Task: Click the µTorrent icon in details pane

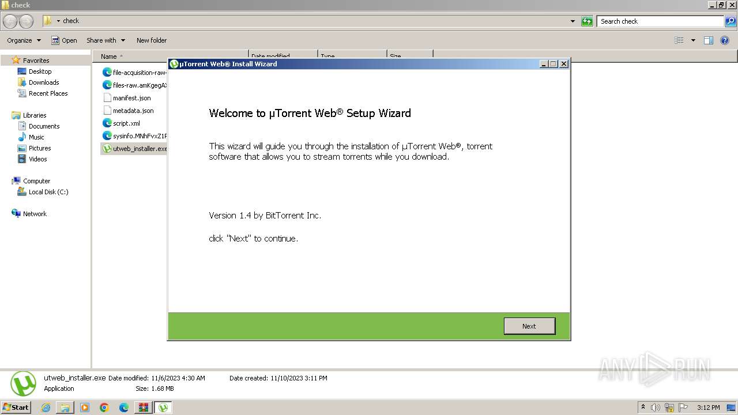Action: [23, 383]
